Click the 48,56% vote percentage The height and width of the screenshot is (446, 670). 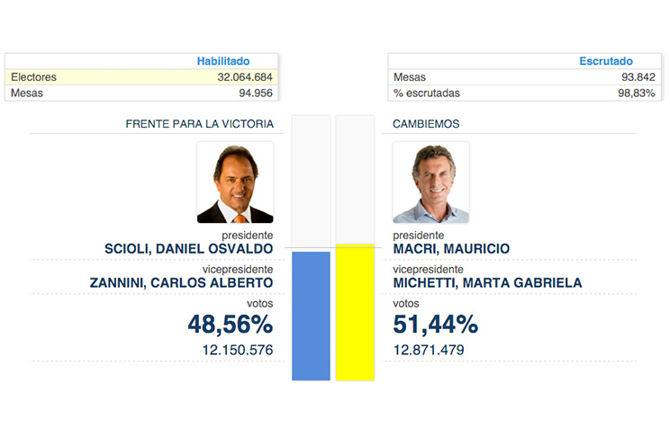[x=230, y=324]
